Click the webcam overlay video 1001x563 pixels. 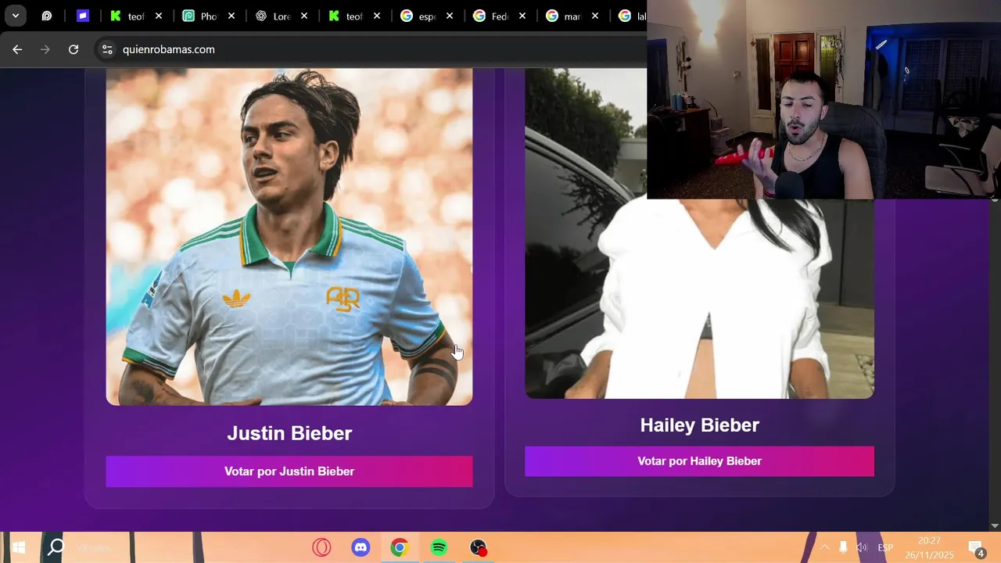click(x=823, y=99)
